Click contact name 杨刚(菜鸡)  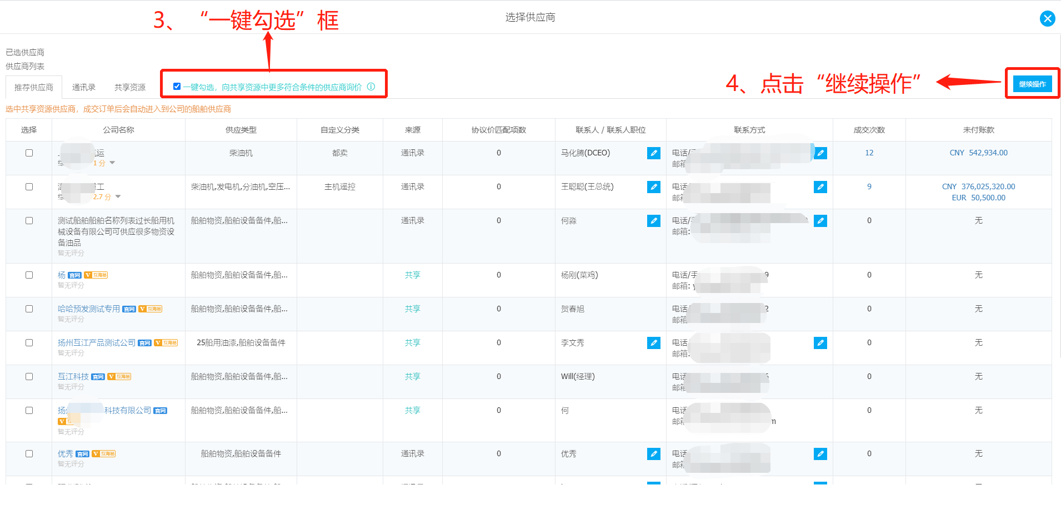pyautogui.click(x=579, y=275)
